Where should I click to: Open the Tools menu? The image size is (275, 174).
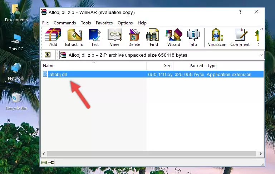[86, 23]
